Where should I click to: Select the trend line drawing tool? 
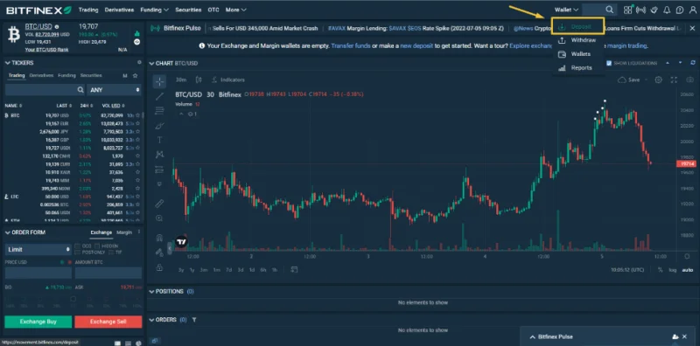tap(160, 96)
